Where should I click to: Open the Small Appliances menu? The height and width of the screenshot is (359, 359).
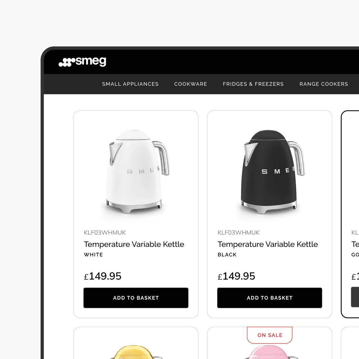[x=130, y=84]
